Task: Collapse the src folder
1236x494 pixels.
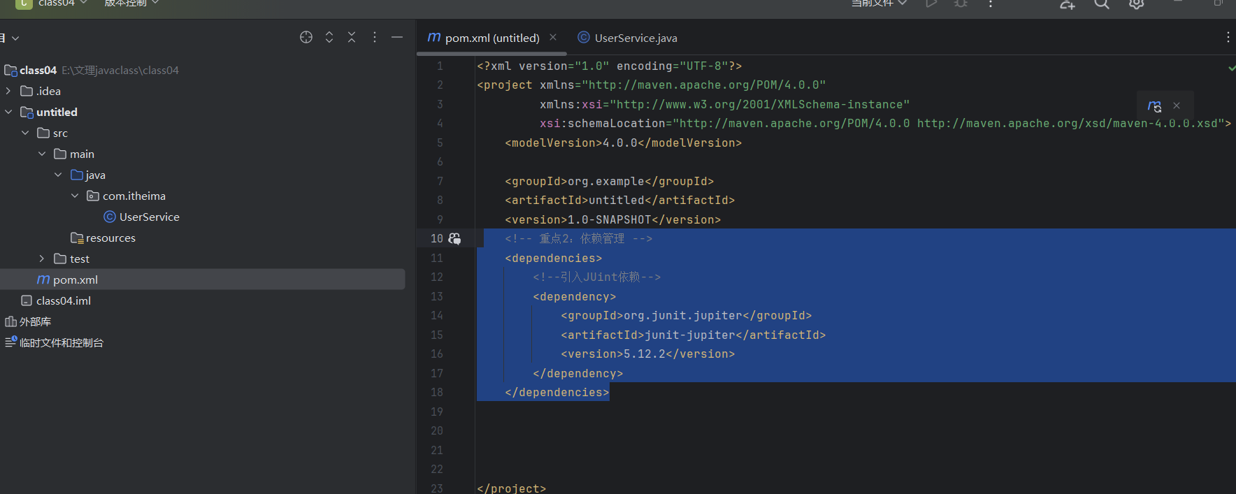Action: click(25, 133)
